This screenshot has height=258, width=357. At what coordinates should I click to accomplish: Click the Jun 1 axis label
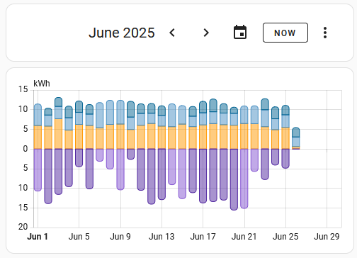[38, 237]
